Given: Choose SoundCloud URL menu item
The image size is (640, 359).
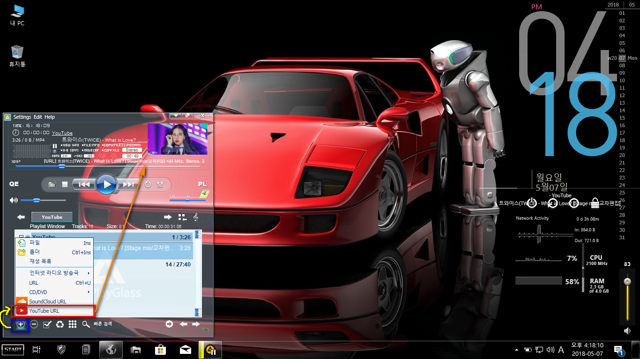Looking at the screenshot, I should [54, 302].
